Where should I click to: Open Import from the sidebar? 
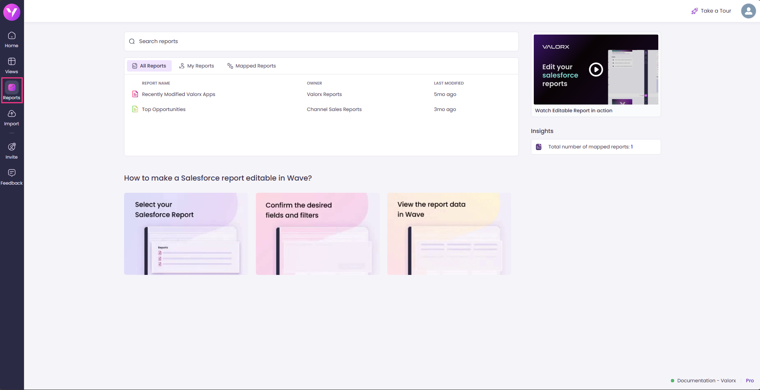12,118
